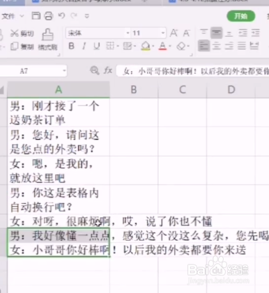
Task: Undo the last action
Action: click(x=61, y=16)
